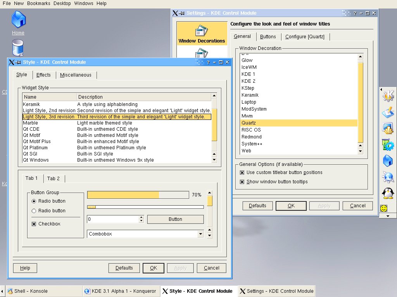Open the Trash bin desktop icon
This screenshot has height=297, width=397.
(x=18, y=48)
